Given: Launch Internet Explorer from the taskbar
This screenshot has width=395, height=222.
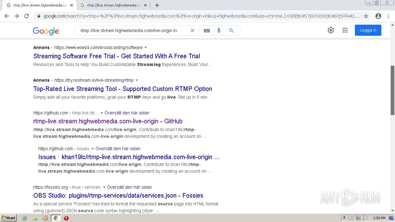Looking at the screenshot, I should tap(25, 218).
